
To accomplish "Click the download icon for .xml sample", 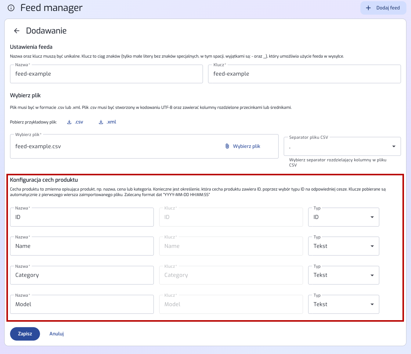I will [x=101, y=122].
